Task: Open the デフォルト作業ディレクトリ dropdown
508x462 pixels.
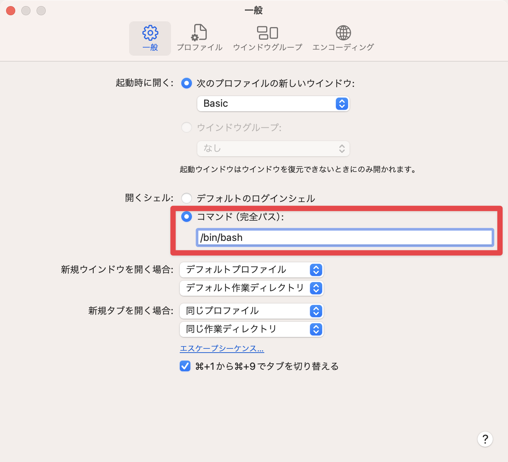Action: tap(251, 289)
